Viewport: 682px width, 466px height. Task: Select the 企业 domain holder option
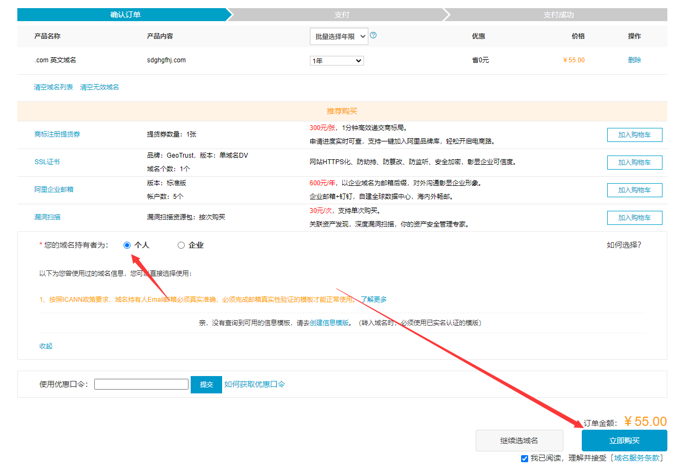(x=181, y=245)
